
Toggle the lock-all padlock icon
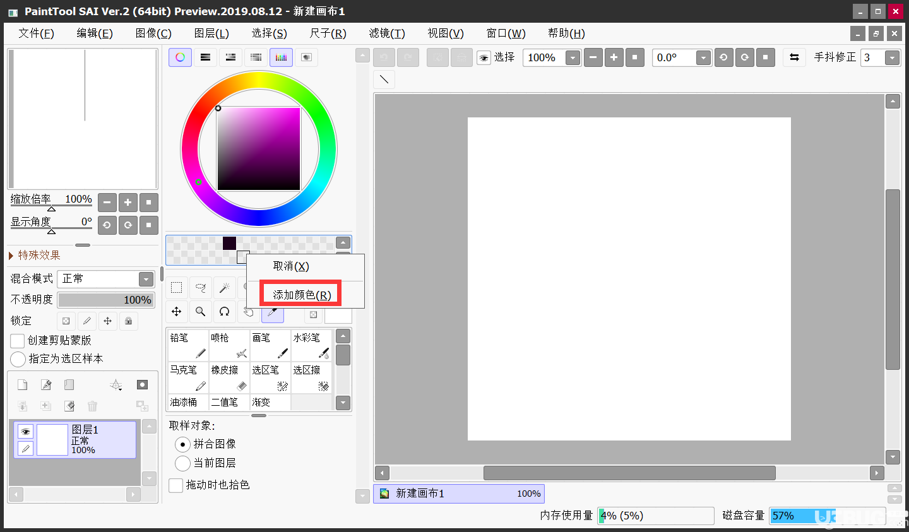129,321
